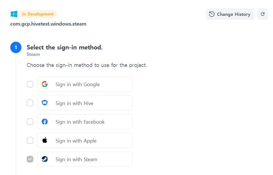Toggle the checked Sign in with Steam checkbox

tap(30, 159)
